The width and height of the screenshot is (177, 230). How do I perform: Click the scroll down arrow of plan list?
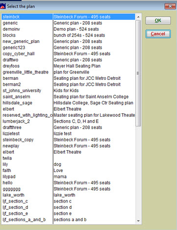click(138, 221)
